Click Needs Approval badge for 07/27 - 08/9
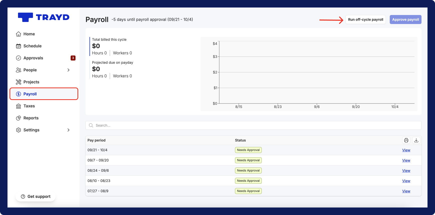 [x=248, y=191]
